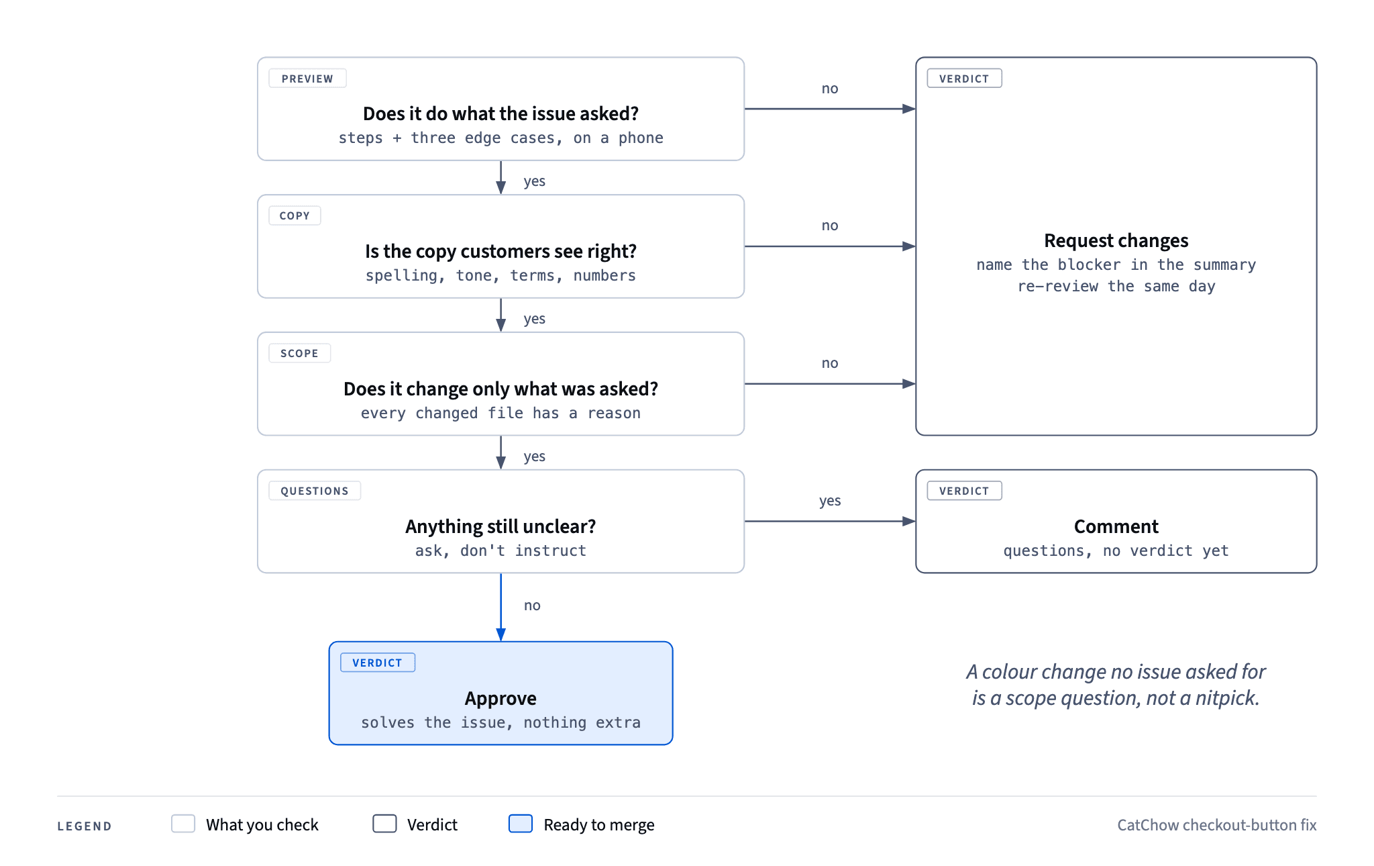Click the PREVIEW tag label
Screen dimensions: 1374x866
click(307, 79)
